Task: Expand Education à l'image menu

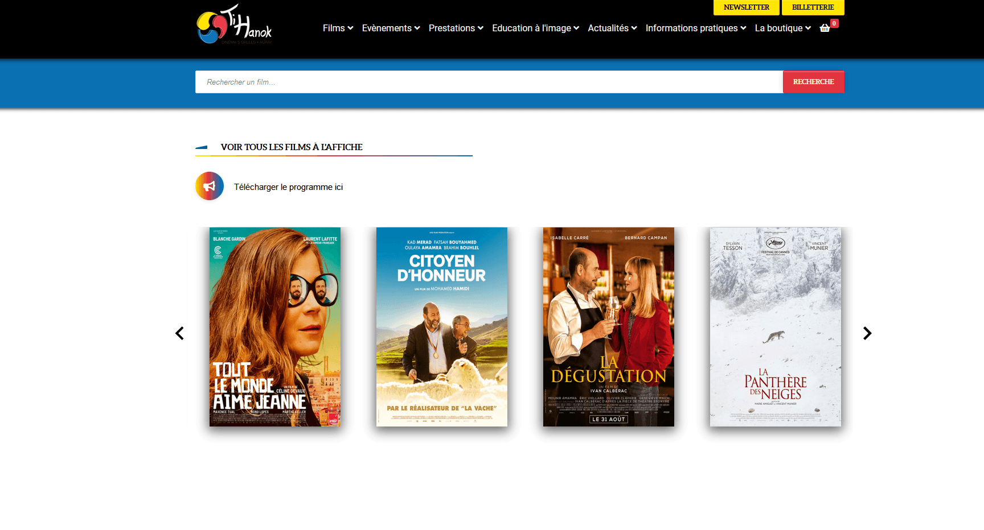Action: pyautogui.click(x=535, y=28)
